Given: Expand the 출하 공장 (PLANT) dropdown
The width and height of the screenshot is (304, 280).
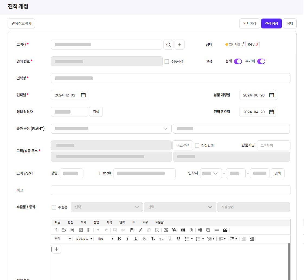Looking at the screenshot, I should [x=165, y=129].
